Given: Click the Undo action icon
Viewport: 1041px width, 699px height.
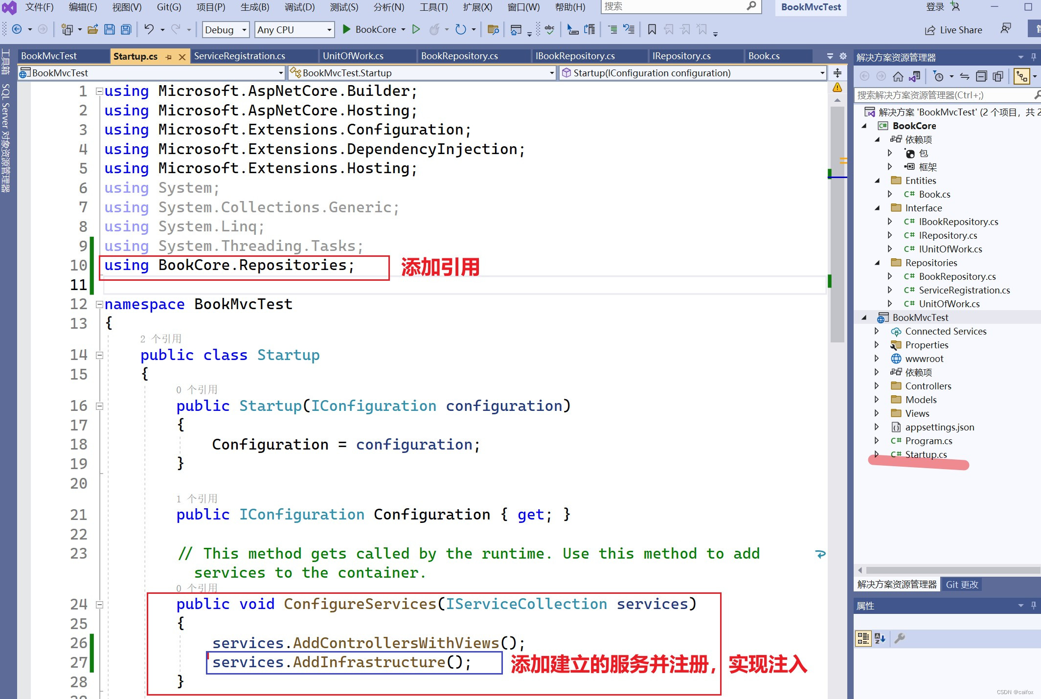Looking at the screenshot, I should click(x=148, y=30).
